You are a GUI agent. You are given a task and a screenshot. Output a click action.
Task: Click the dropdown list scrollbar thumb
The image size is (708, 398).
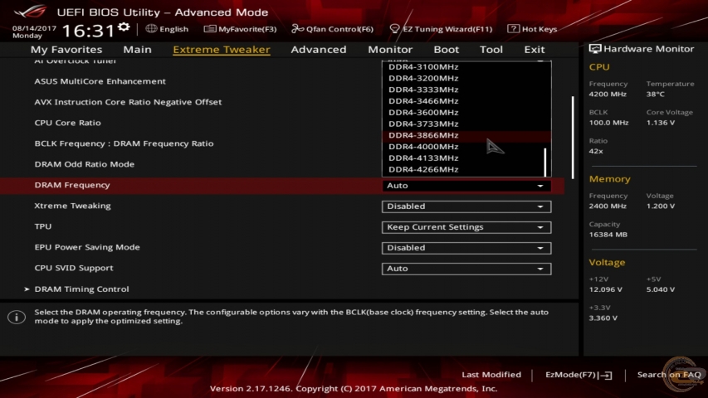[x=545, y=162]
